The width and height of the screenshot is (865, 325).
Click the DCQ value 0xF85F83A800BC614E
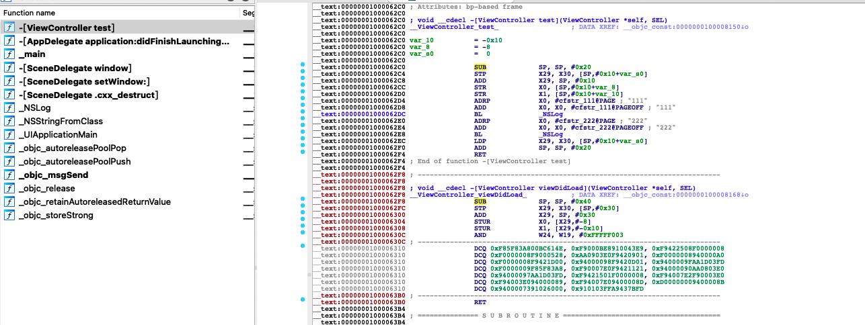[527, 248]
